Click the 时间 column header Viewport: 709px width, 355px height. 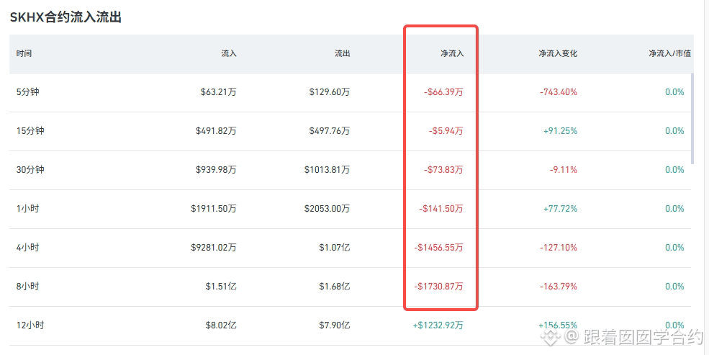click(x=24, y=53)
